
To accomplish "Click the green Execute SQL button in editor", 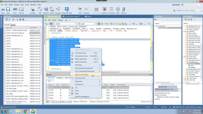I will point(99,24).
